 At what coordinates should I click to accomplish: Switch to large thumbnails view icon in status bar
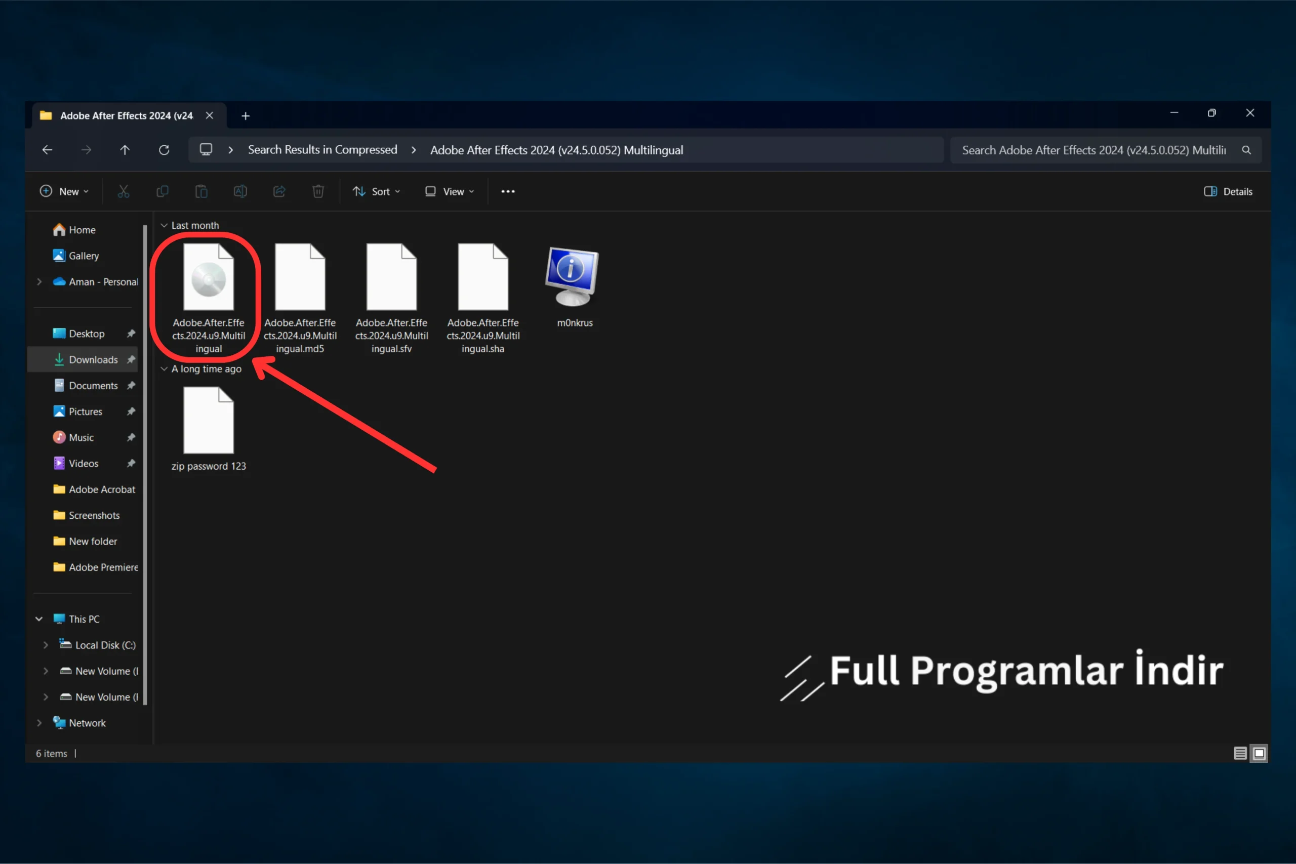[x=1259, y=753]
